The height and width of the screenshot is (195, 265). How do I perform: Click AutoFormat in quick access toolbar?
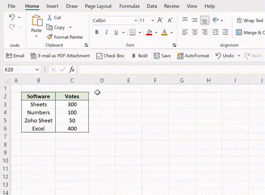193,56
